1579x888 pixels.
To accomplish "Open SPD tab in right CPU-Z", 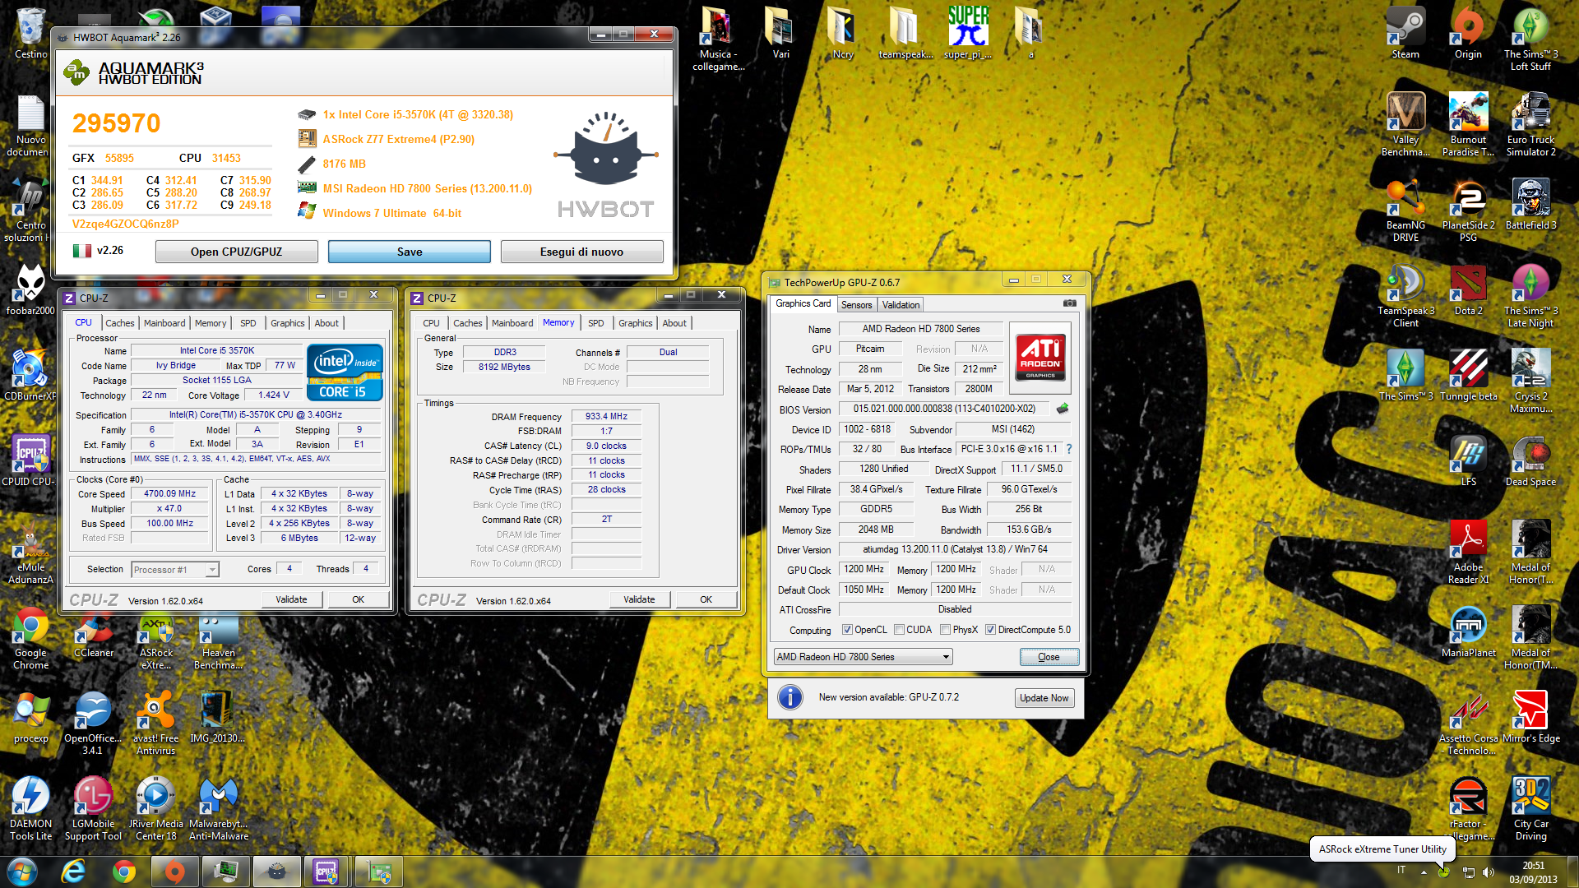I will click(x=596, y=323).
